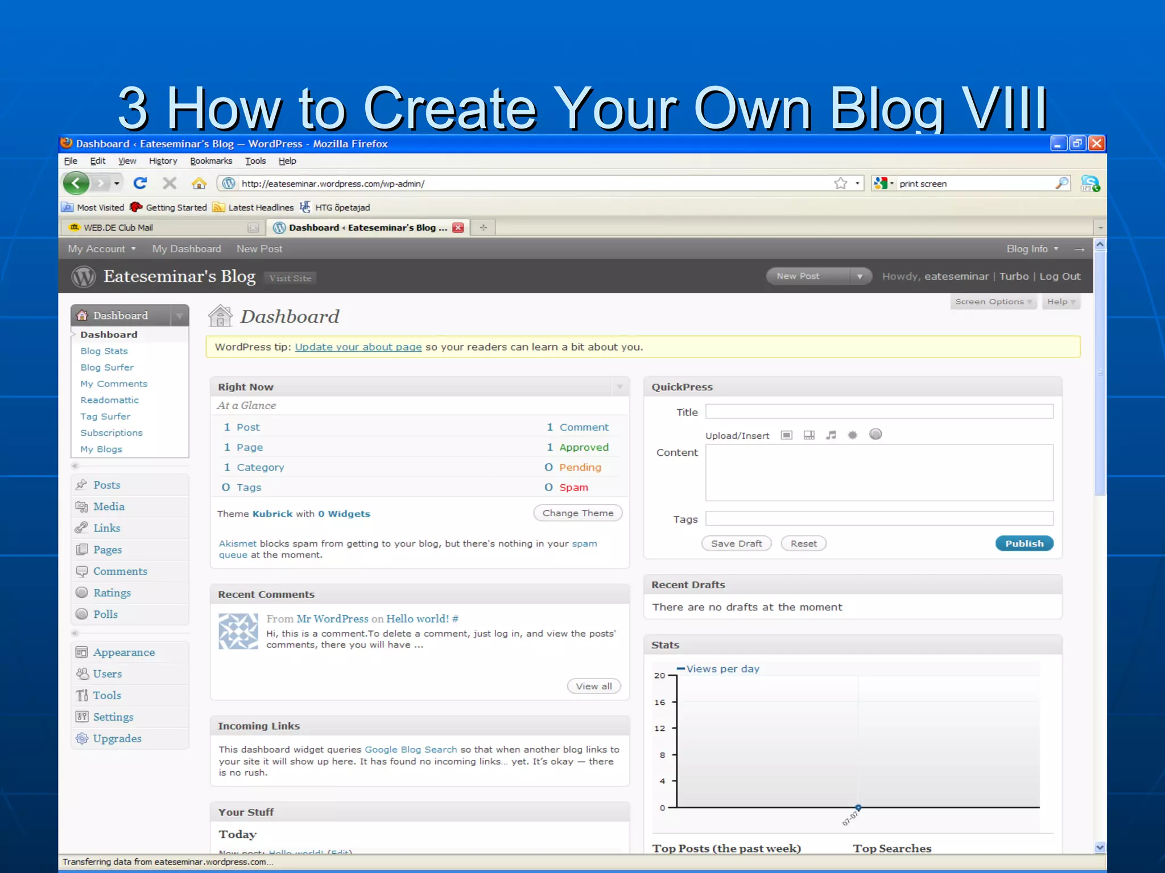Open the Bookmarks menu

click(211, 161)
